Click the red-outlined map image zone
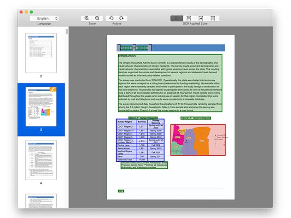The image size is (291, 218). coord(198,139)
